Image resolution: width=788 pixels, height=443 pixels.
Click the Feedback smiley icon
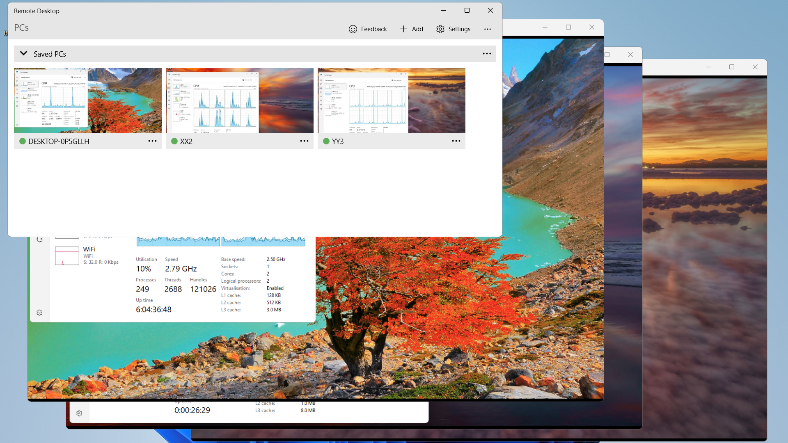click(353, 29)
